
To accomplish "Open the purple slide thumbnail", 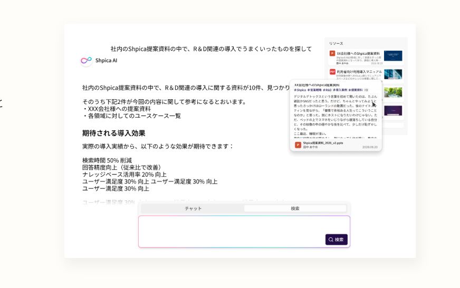I will pyautogui.click(x=393, y=111).
